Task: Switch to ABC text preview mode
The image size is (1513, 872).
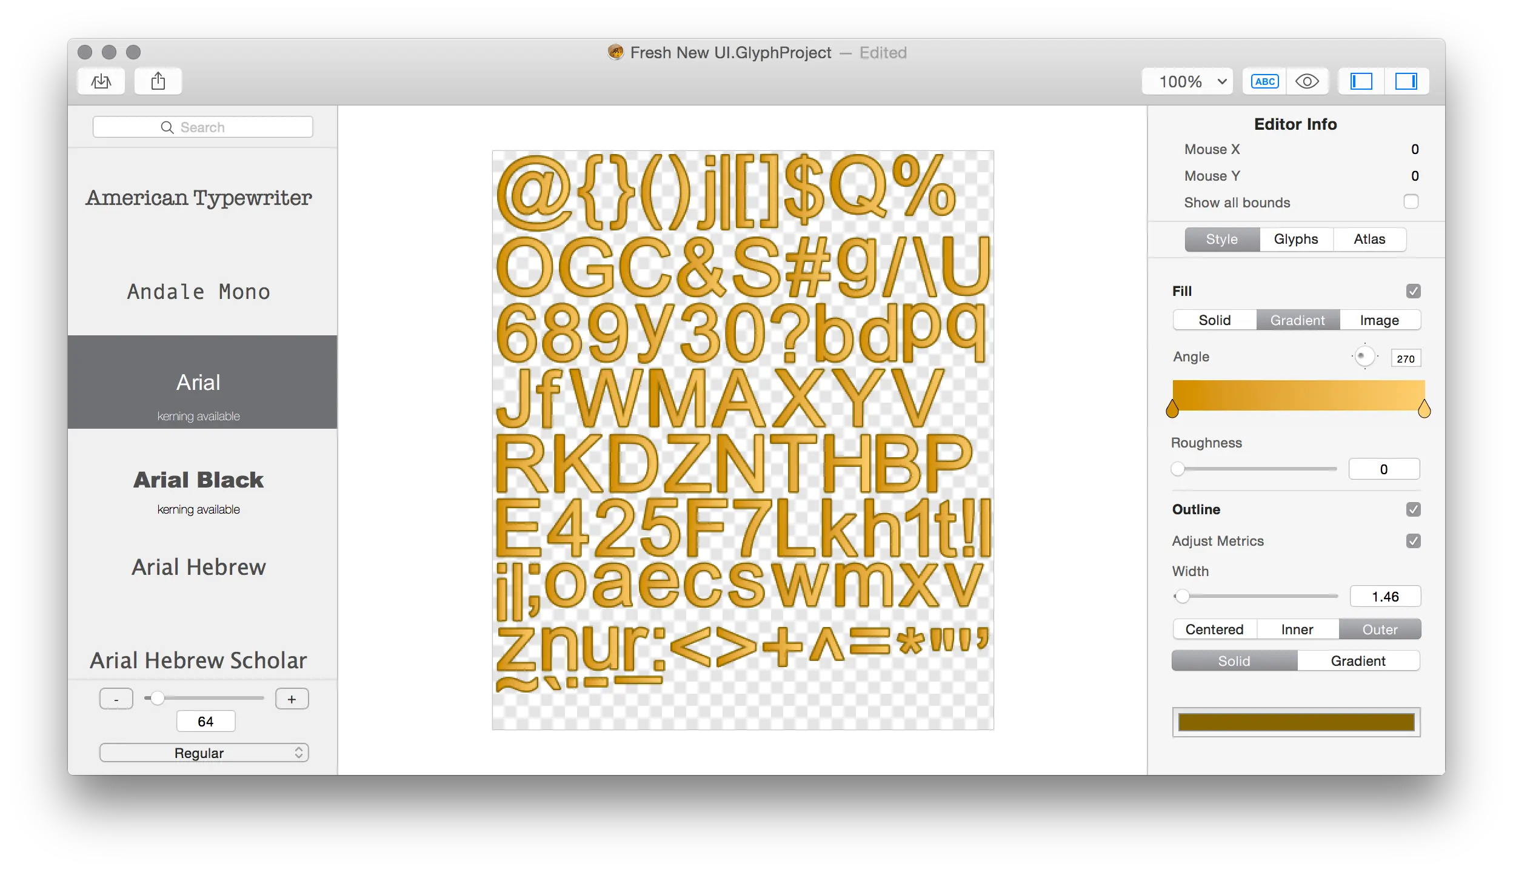Action: tap(1264, 81)
